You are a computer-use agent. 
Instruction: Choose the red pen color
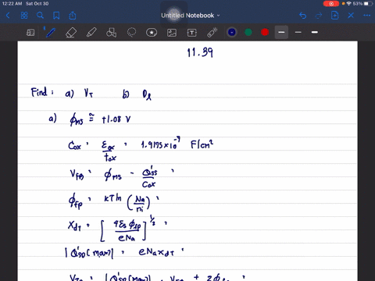pos(265,32)
